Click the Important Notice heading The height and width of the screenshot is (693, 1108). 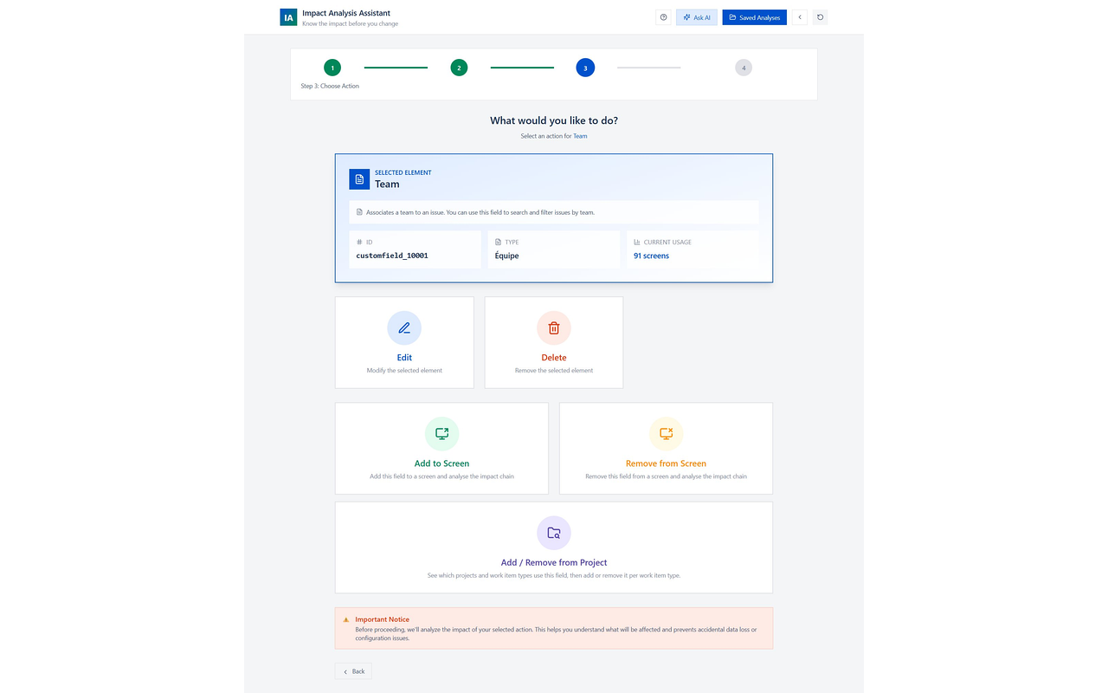[382, 619]
